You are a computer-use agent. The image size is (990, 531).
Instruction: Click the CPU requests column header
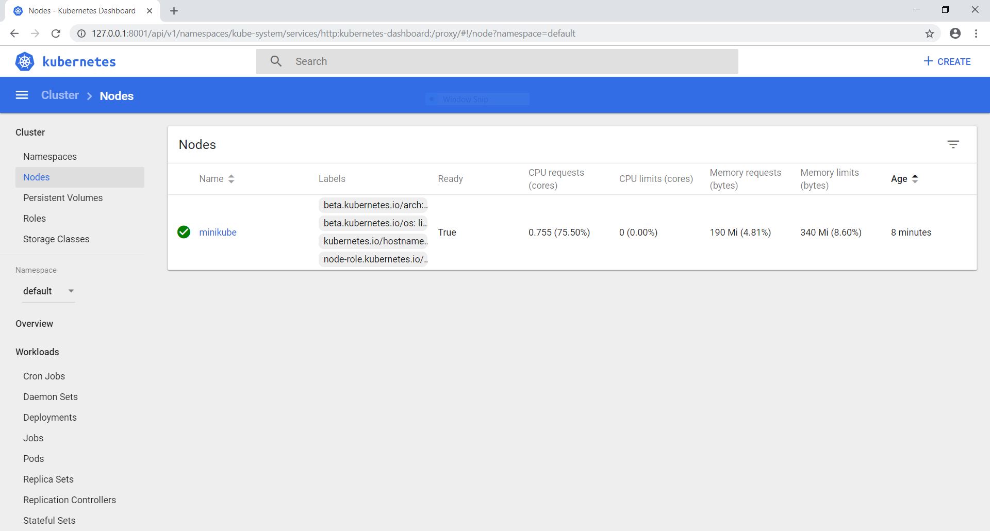tap(556, 179)
